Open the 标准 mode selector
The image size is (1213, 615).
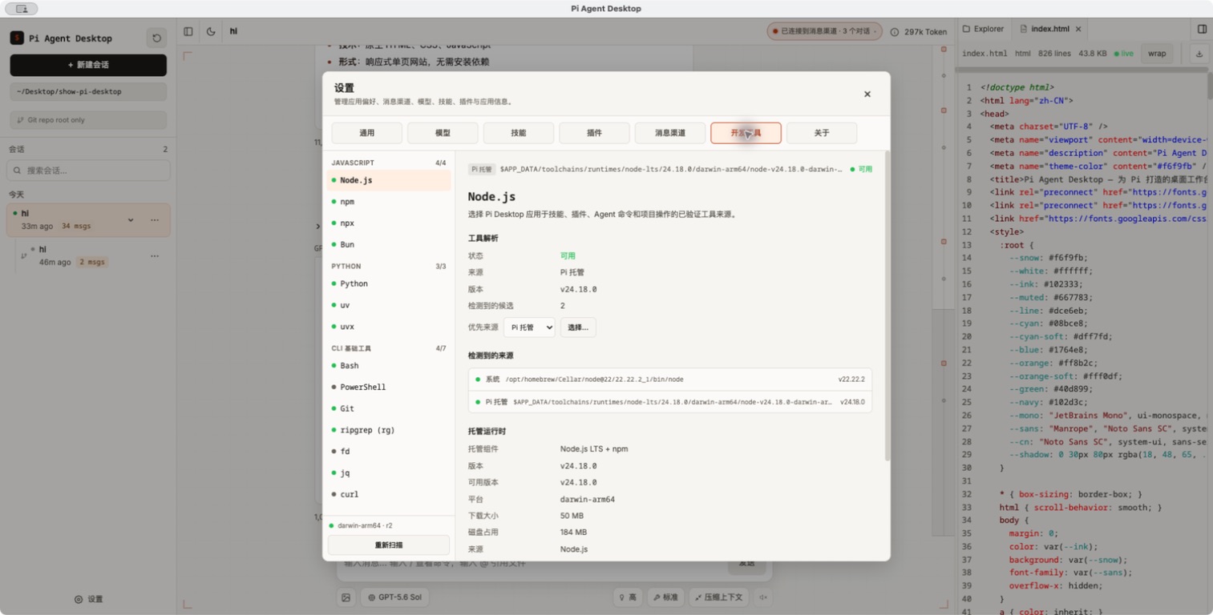[x=665, y=597]
